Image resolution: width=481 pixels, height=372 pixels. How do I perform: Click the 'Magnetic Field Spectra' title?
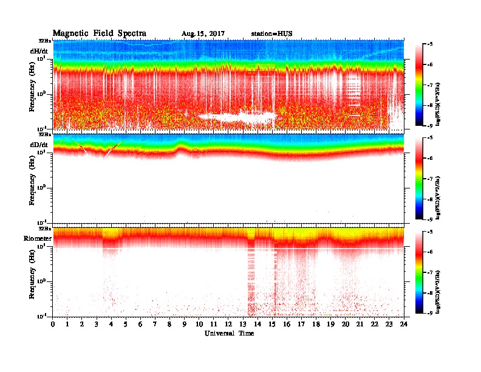pos(100,33)
